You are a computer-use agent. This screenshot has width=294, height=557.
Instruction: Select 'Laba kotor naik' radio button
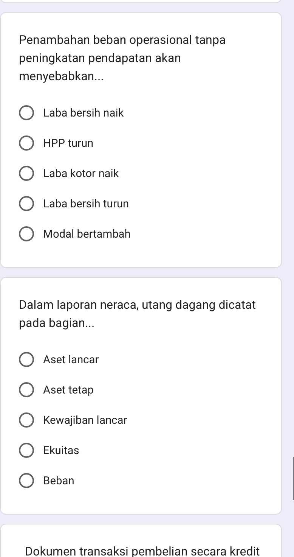pyautogui.click(x=26, y=173)
